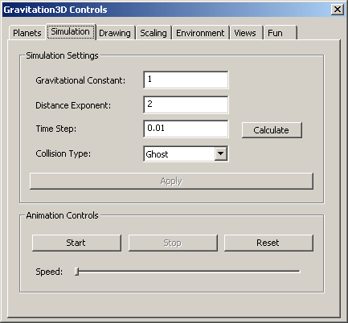The width and height of the screenshot is (348, 323).
Task: Click into the Time Step field
Action: pyautogui.click(x=186, y=129)
